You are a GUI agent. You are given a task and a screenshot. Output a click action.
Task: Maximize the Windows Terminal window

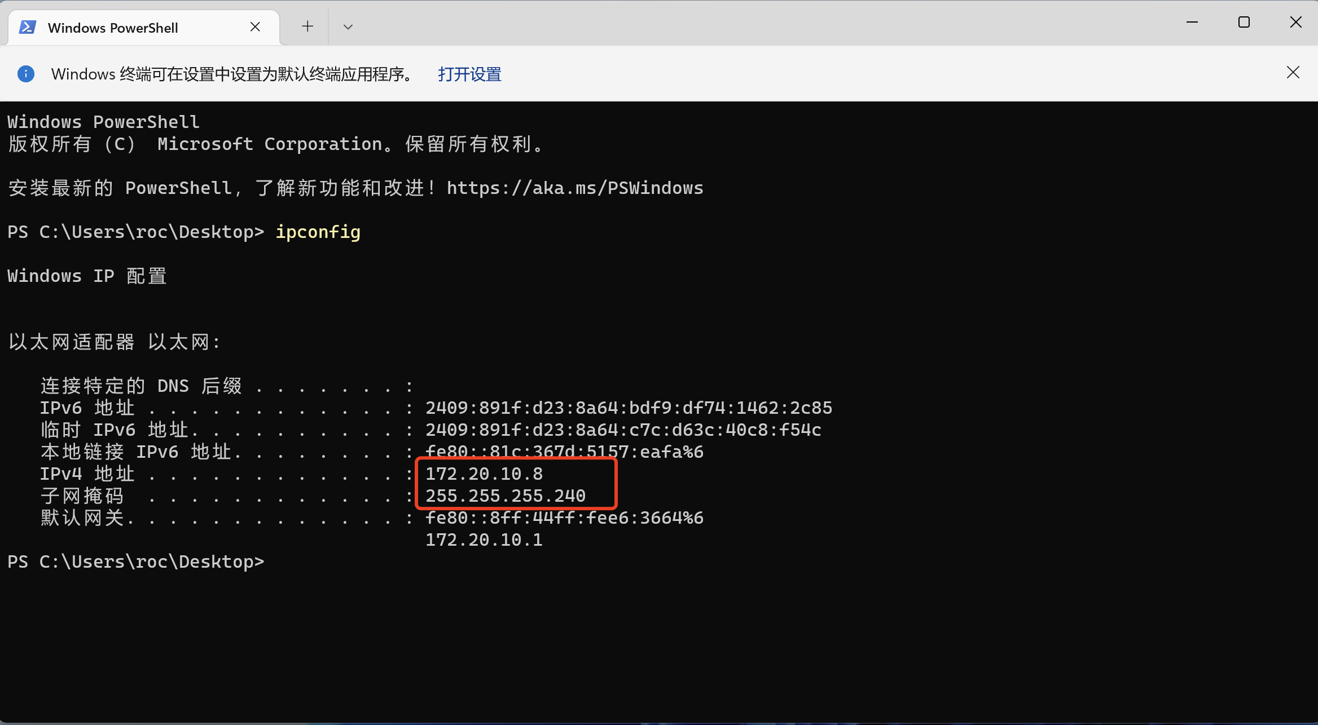tap(1244, 23)
